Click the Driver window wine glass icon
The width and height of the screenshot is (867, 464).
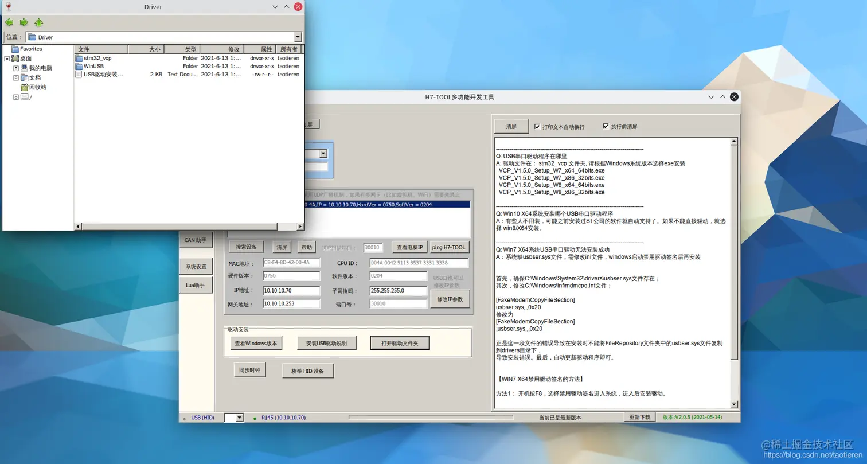pos(8,6)
